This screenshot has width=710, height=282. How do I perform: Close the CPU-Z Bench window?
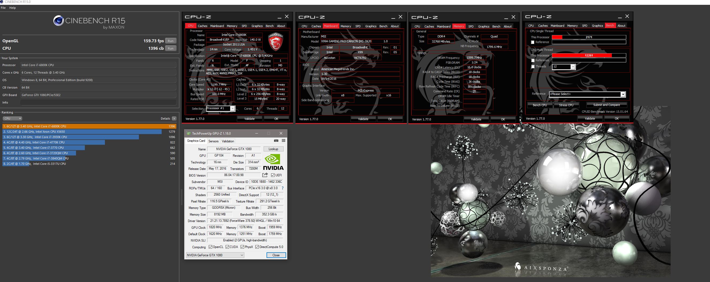point(627,16)
